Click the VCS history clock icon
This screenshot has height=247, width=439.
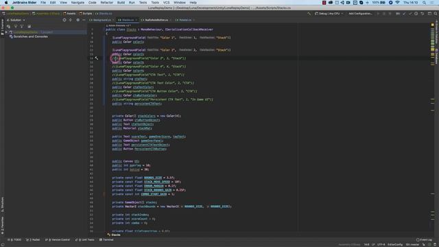click(416, 14)
